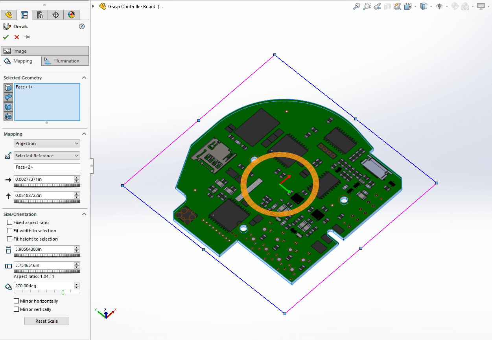
Task: Click the rotation angle slider handle
Action: (x=63, y=292)
